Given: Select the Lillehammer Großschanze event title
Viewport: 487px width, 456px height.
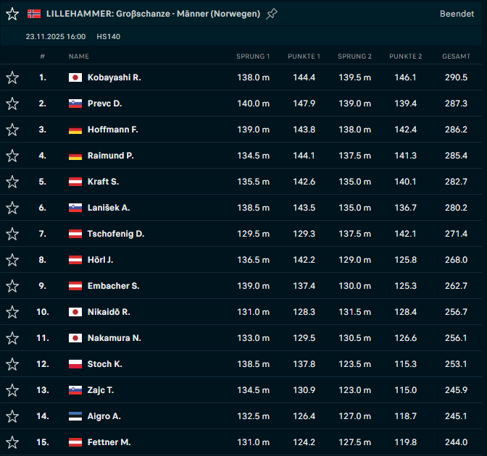Looking at the screenshot, I should click(x=153, y=14).
